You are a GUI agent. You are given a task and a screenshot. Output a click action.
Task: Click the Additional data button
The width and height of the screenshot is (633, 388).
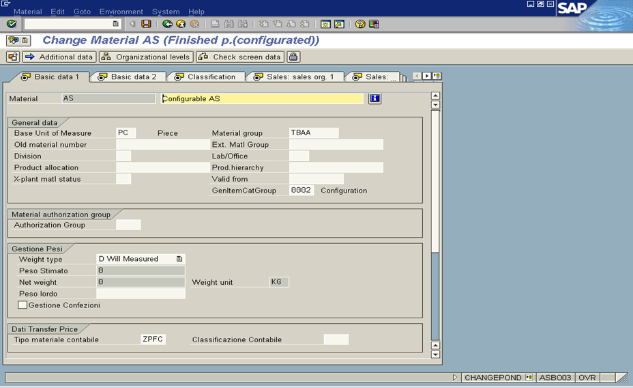click(x=60, y=57)
